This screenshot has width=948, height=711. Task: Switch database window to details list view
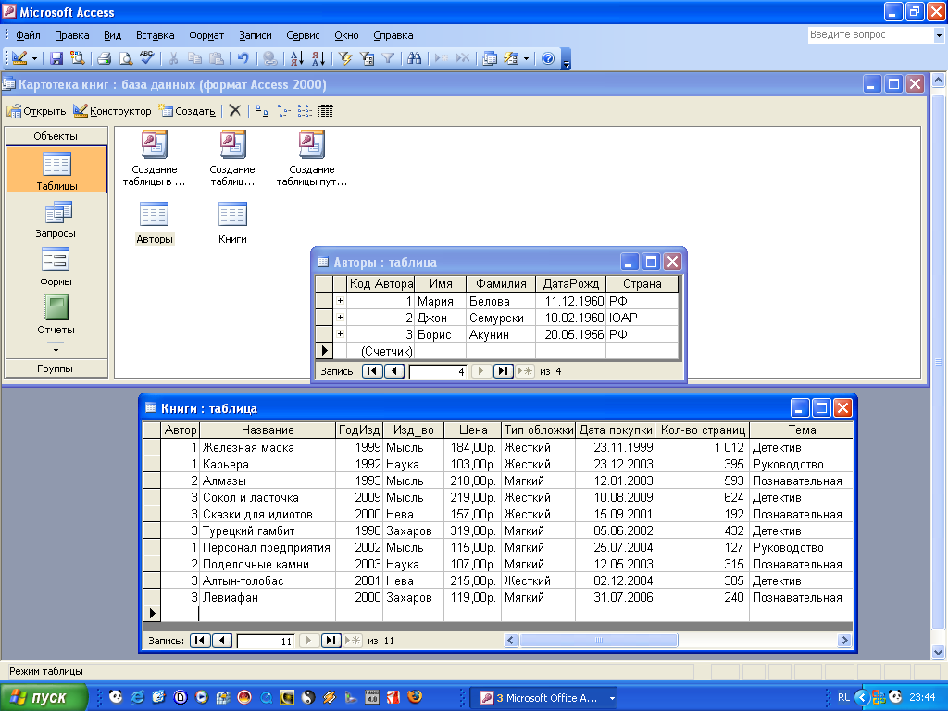click(x=326, y=111)
